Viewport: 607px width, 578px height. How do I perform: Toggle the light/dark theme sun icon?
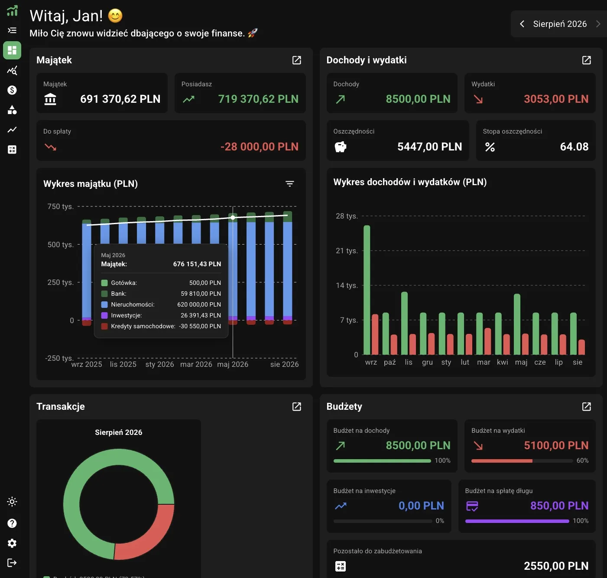12,502
